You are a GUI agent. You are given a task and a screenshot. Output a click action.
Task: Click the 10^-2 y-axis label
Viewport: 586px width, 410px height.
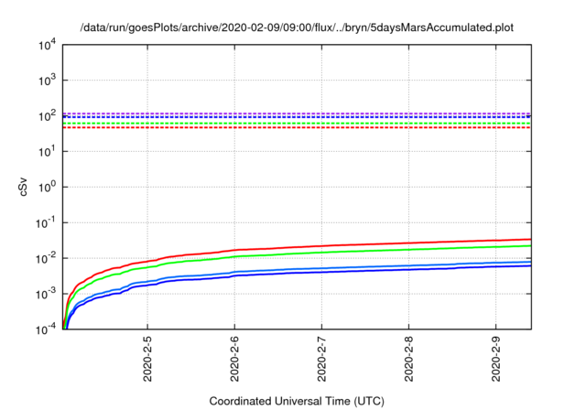(45, 258)
